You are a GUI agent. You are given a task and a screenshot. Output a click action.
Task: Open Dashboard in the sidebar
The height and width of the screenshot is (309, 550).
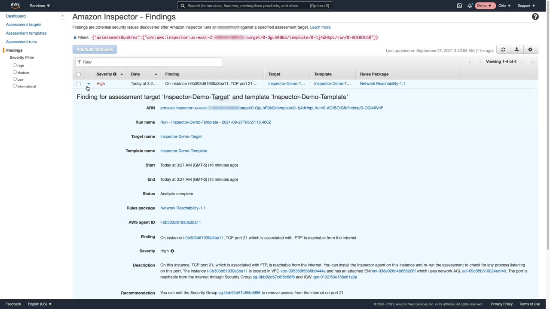pyautogui.click(x=16, y=16)
